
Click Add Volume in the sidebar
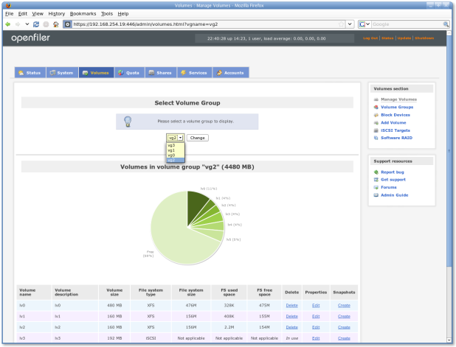(393, 122)
